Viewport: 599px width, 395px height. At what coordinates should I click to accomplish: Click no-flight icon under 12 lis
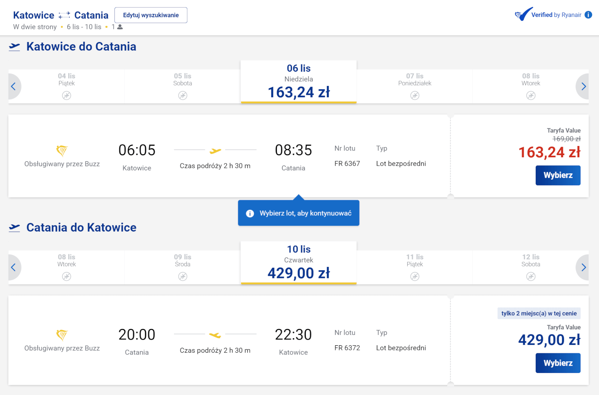(x=531, y=276)
